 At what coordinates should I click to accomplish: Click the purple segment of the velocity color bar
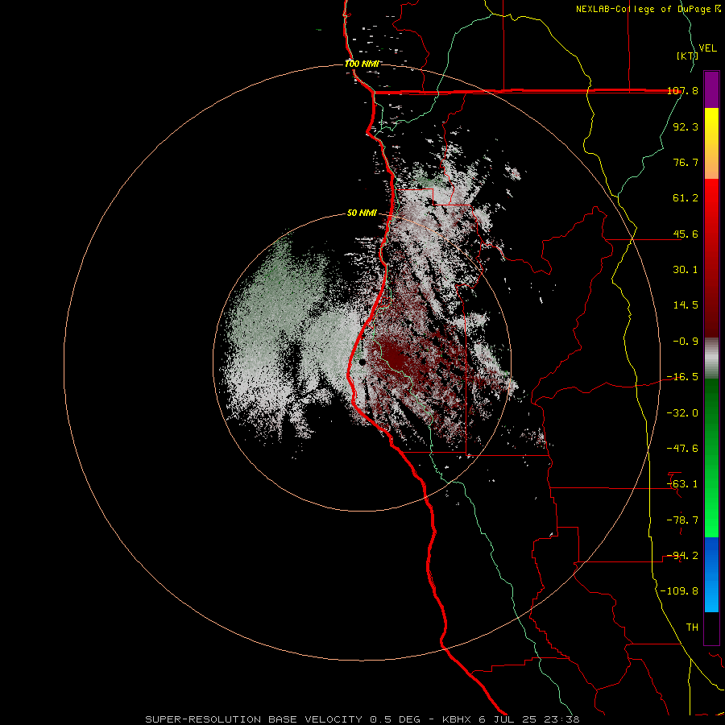click(711, 89)
